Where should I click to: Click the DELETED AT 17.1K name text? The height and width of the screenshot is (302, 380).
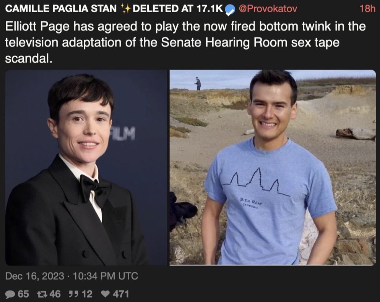click(178, 9)
